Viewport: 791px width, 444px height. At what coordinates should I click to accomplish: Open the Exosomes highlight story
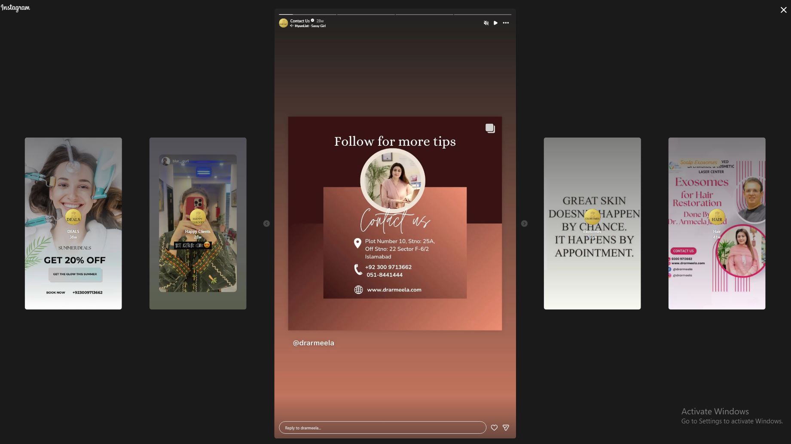point(592,224)
